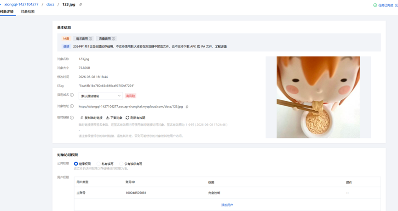Show info for 请求费用
This screenshot has width=398, height=211.
click(x=91, y=39)
